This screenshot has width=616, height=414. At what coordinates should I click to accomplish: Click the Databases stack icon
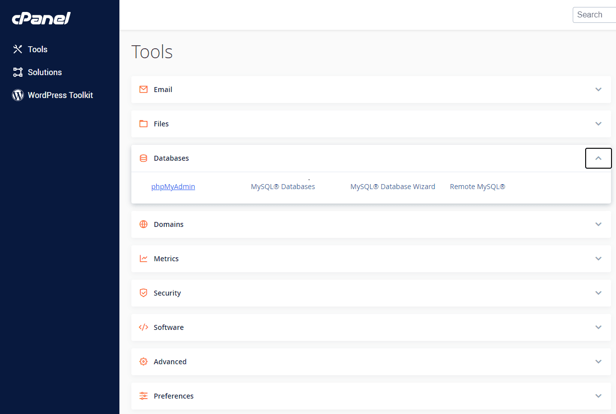click(143, 158)
